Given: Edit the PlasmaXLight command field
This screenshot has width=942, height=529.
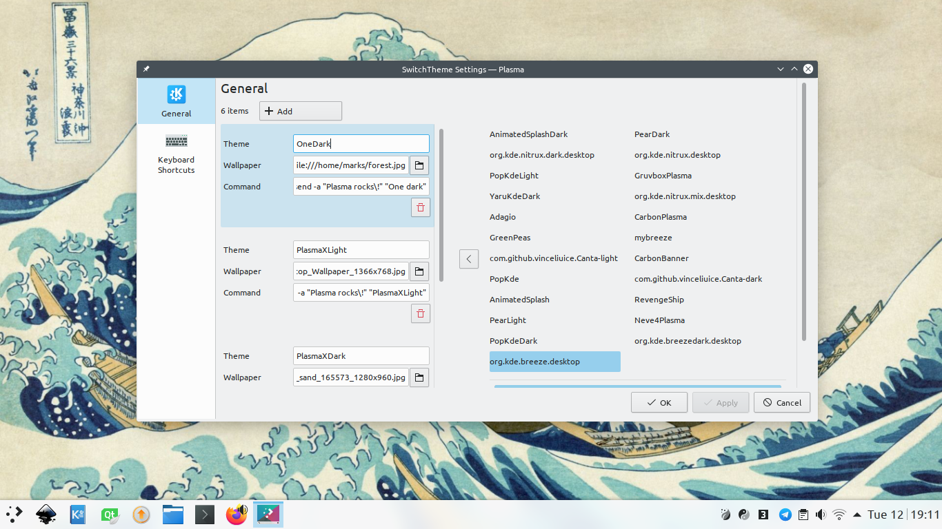Looking at the screenshot, I should (361, 293).
